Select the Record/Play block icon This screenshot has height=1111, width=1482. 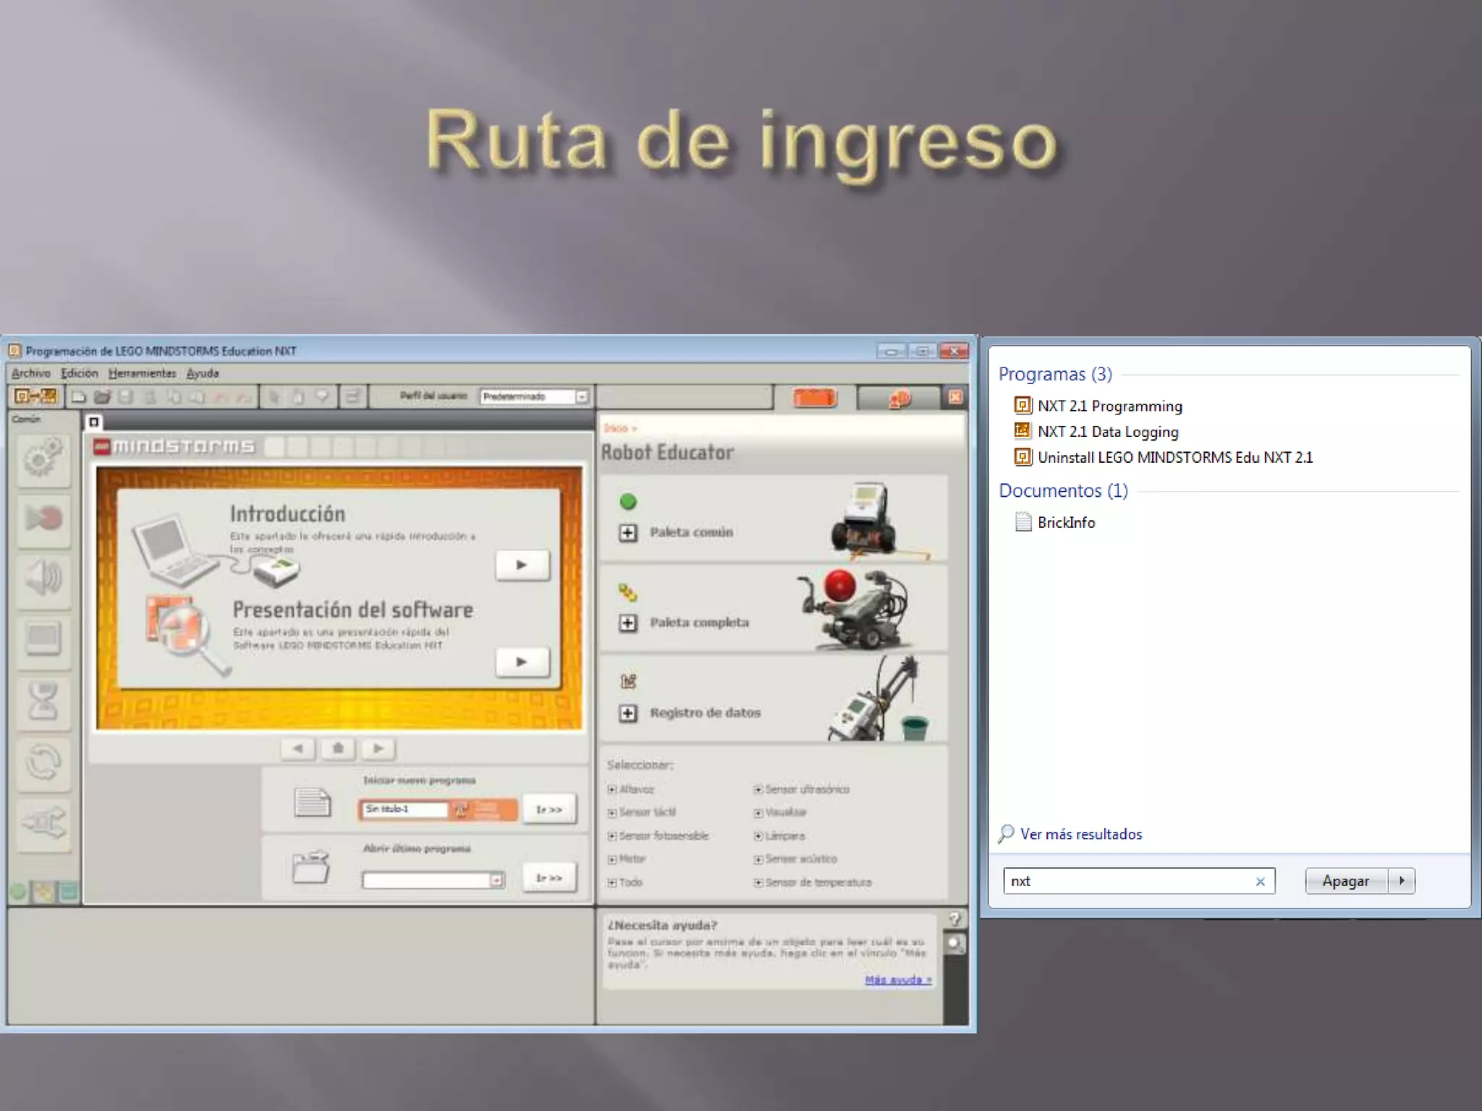[43, 519]
